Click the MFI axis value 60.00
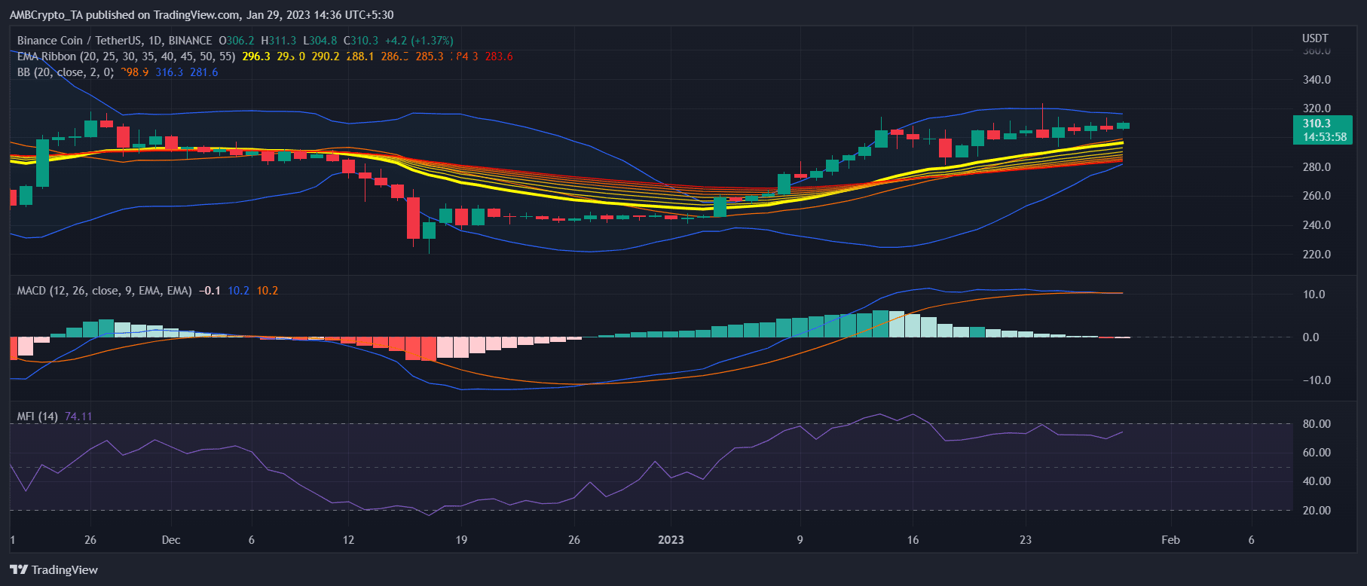Viewport: 1367px width, 586px height. tap(1317, 453)
